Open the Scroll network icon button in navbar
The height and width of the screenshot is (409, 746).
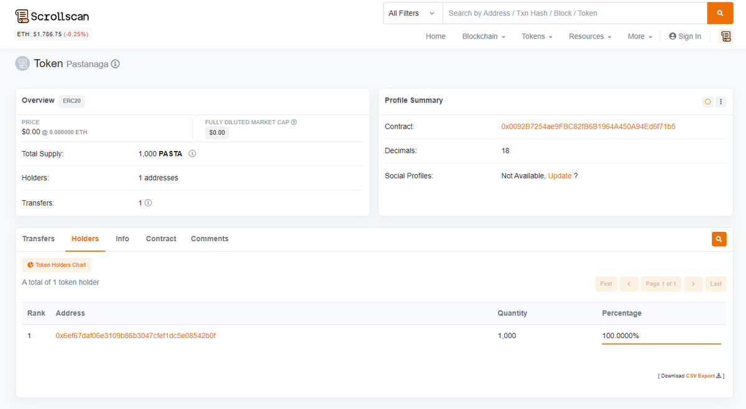pyautogui.click(x=725, y=37)
